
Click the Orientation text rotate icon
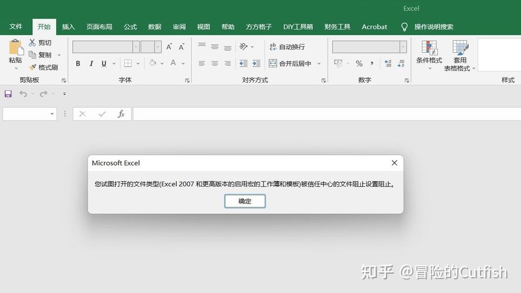click(243, 46)
